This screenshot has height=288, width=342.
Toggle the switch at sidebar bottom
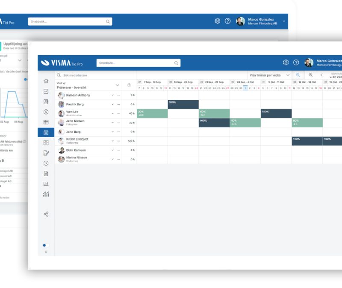pos(46,245)
